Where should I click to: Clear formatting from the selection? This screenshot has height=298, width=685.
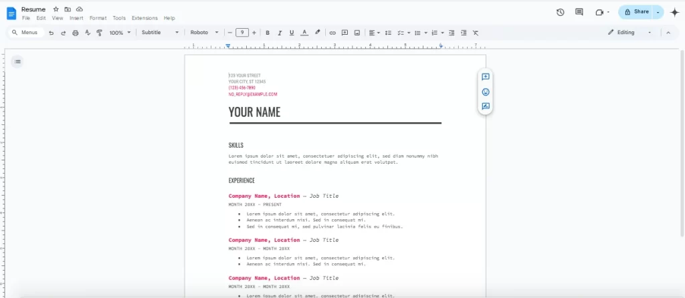coord(476,33)
